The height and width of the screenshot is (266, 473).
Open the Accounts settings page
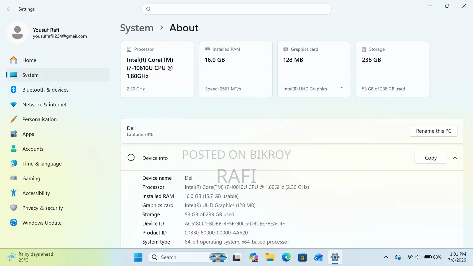point(58,149)
